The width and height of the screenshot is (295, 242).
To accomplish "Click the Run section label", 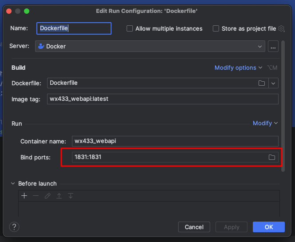I will click(17, 124).
